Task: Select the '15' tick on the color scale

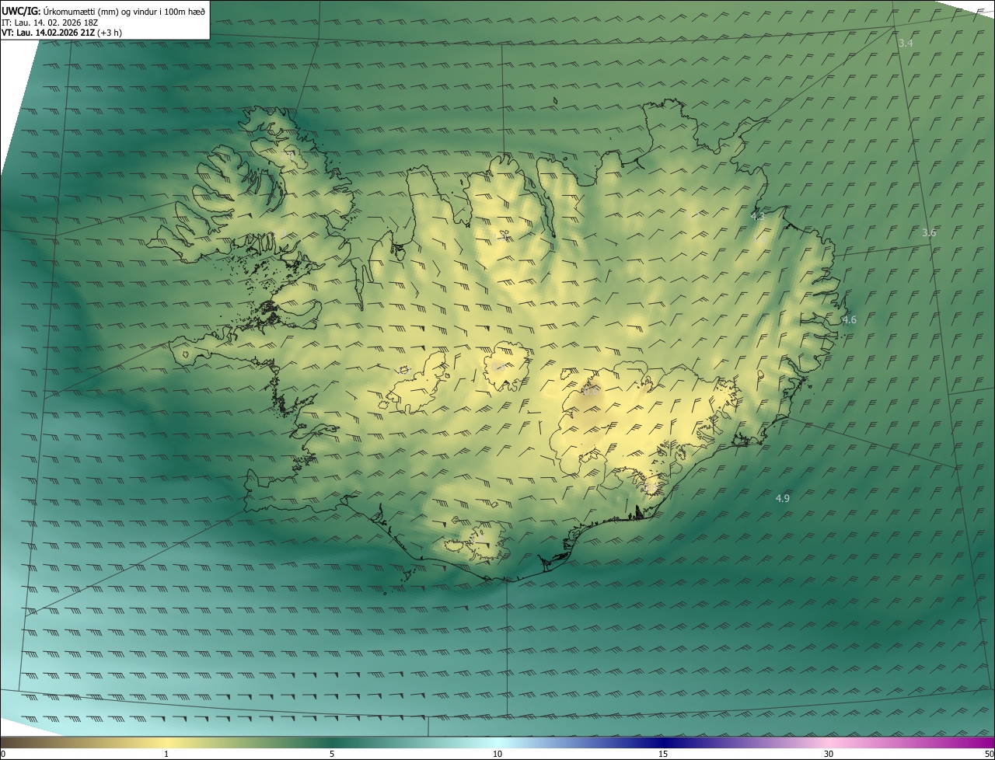Action: pyautogui.click(x=663, y=755)
